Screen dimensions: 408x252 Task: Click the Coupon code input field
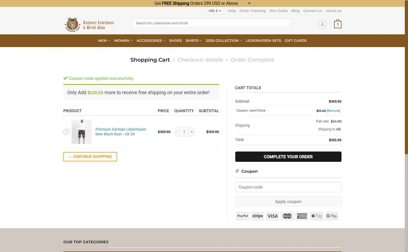288,187
